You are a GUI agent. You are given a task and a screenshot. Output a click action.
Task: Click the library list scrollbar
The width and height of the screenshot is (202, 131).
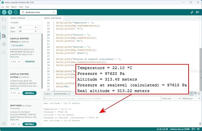click(x=42, y=61)
